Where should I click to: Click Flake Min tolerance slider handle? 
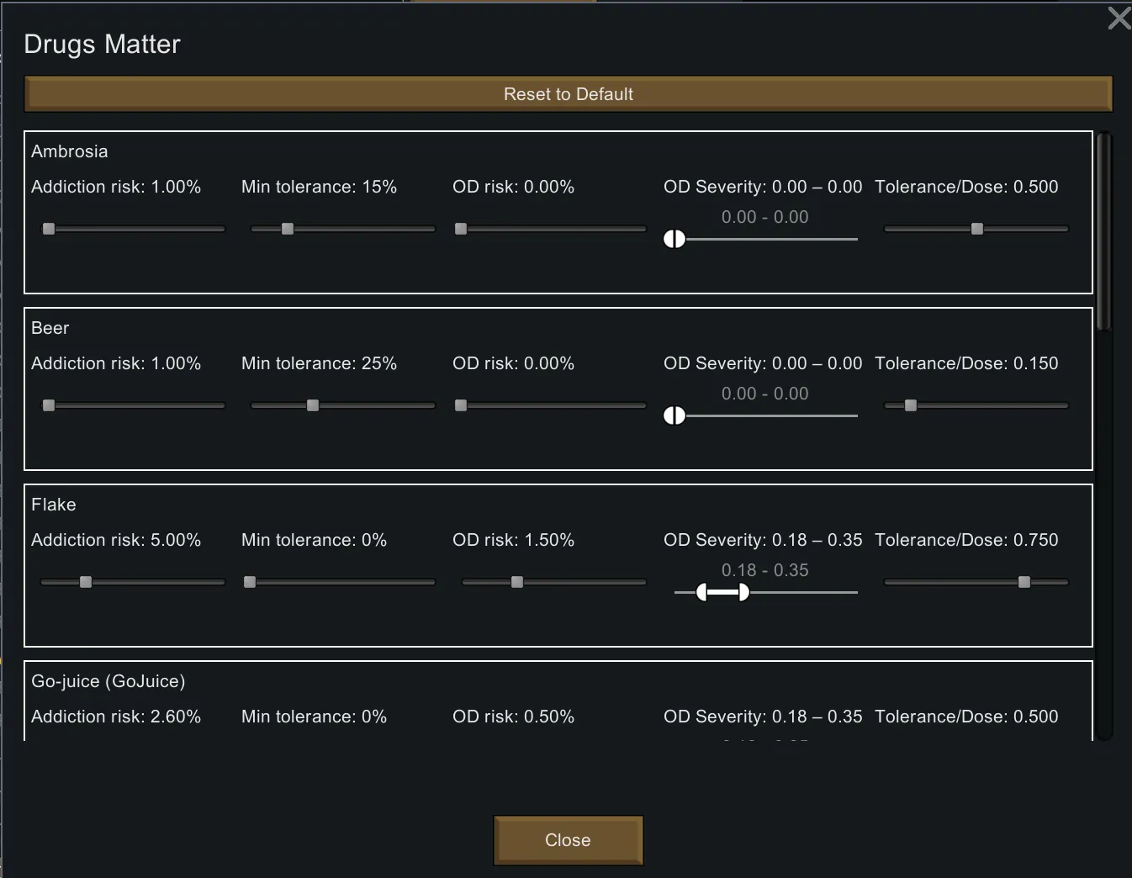250,582
